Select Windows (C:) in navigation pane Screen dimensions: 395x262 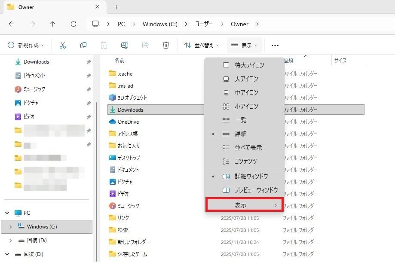pyautogui.click(x=42, y=227)
